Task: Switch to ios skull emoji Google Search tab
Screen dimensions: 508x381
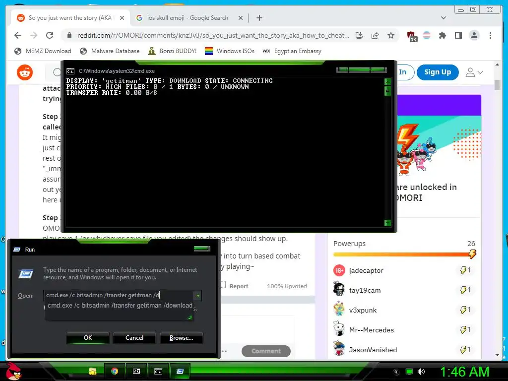Action: [189, 18]
